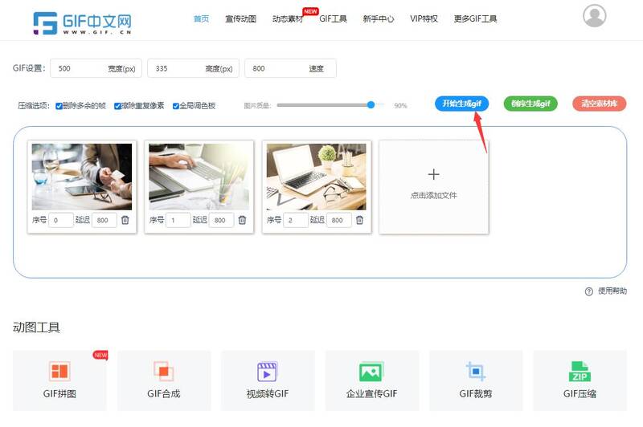The image size is (643, 427).
Task: Click the plus icon to add files
Action: click(x=433, y=174)
